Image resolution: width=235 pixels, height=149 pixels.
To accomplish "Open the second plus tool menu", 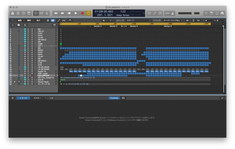I will [111, 20].
